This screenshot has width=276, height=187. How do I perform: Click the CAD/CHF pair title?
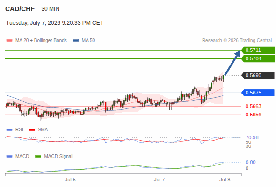click(x=20, y=9)
